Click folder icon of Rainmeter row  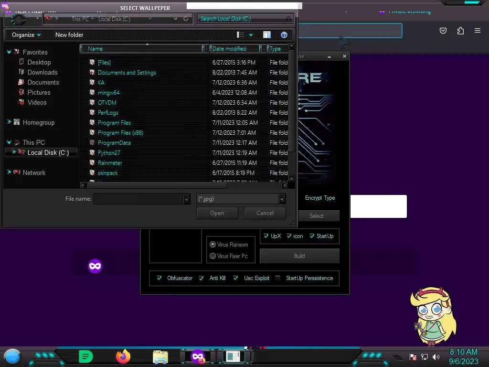click(x=92, y=162)
